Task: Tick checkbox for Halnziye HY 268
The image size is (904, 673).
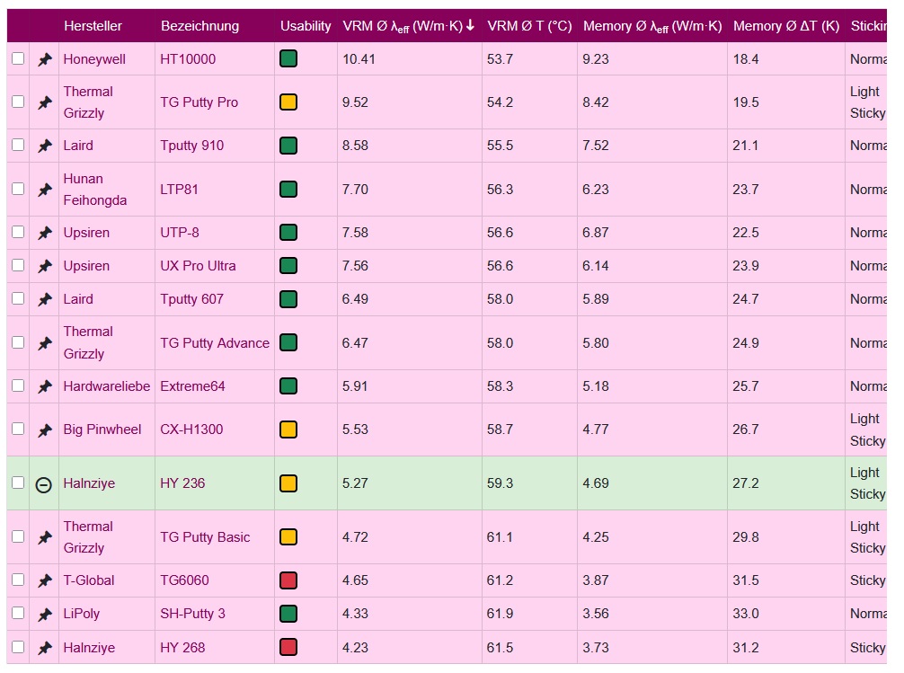Action: [18, 647]
